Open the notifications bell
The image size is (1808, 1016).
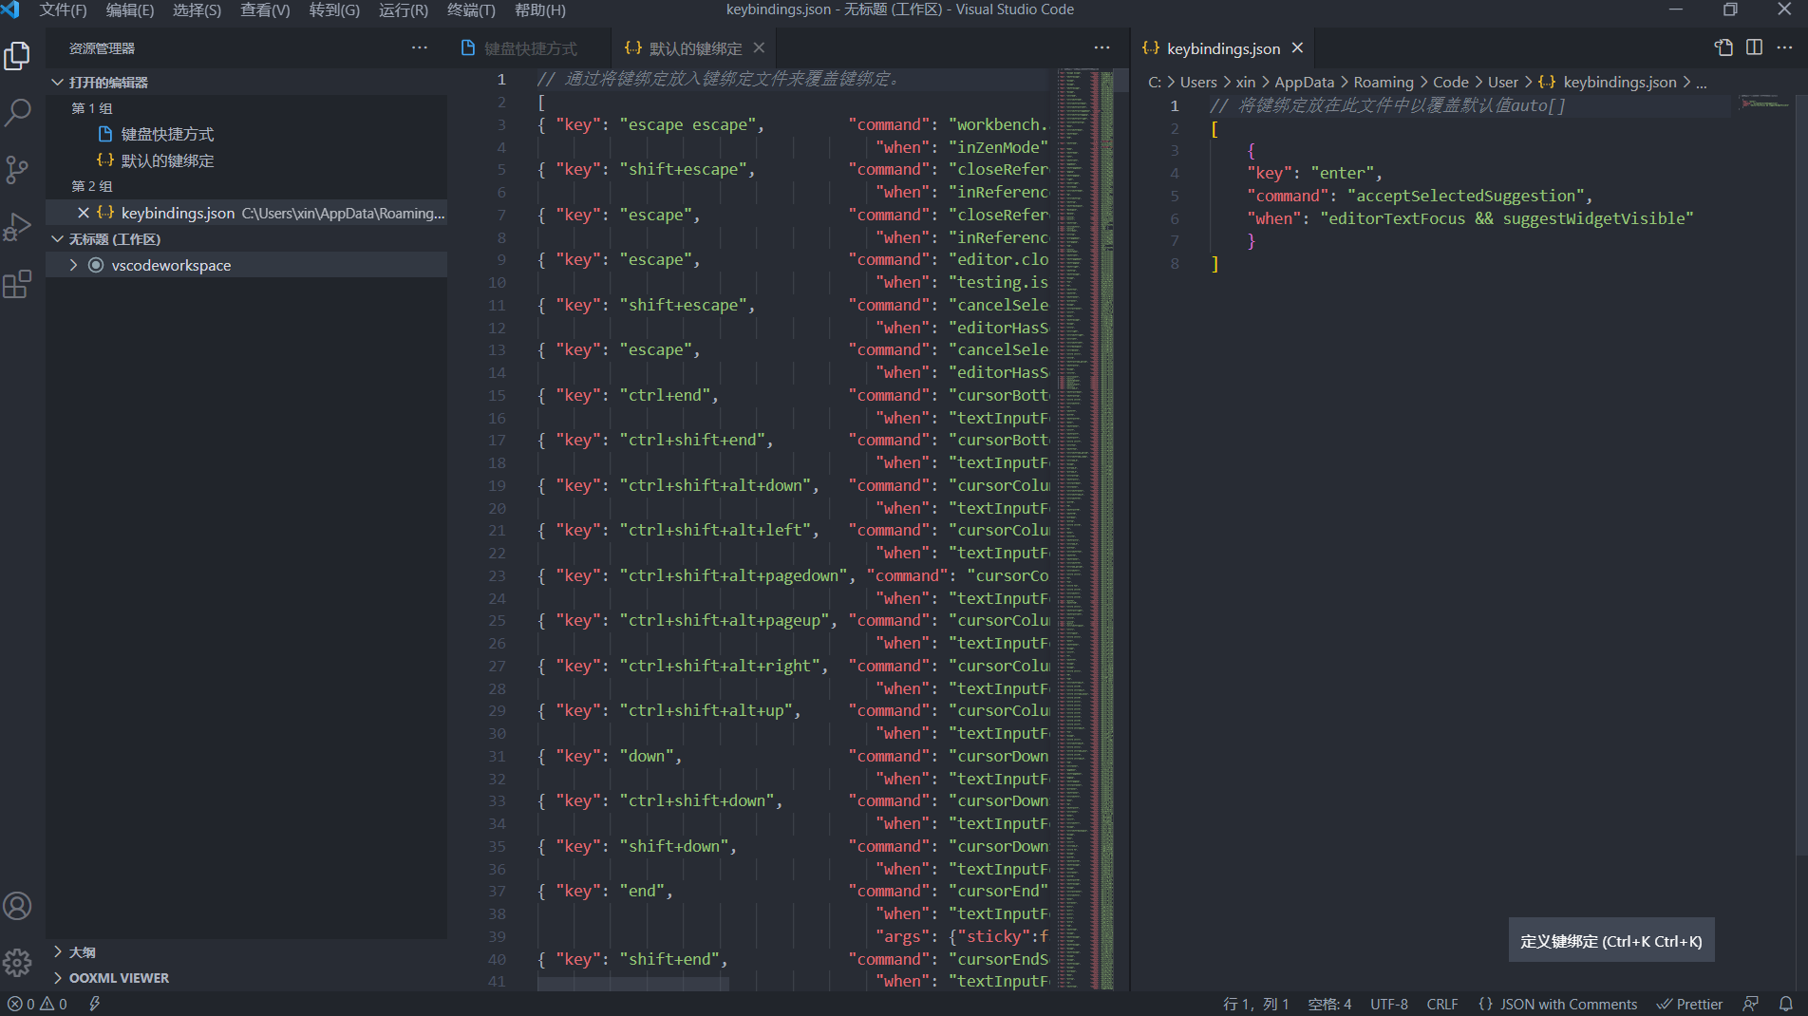coord(1785,1004)
